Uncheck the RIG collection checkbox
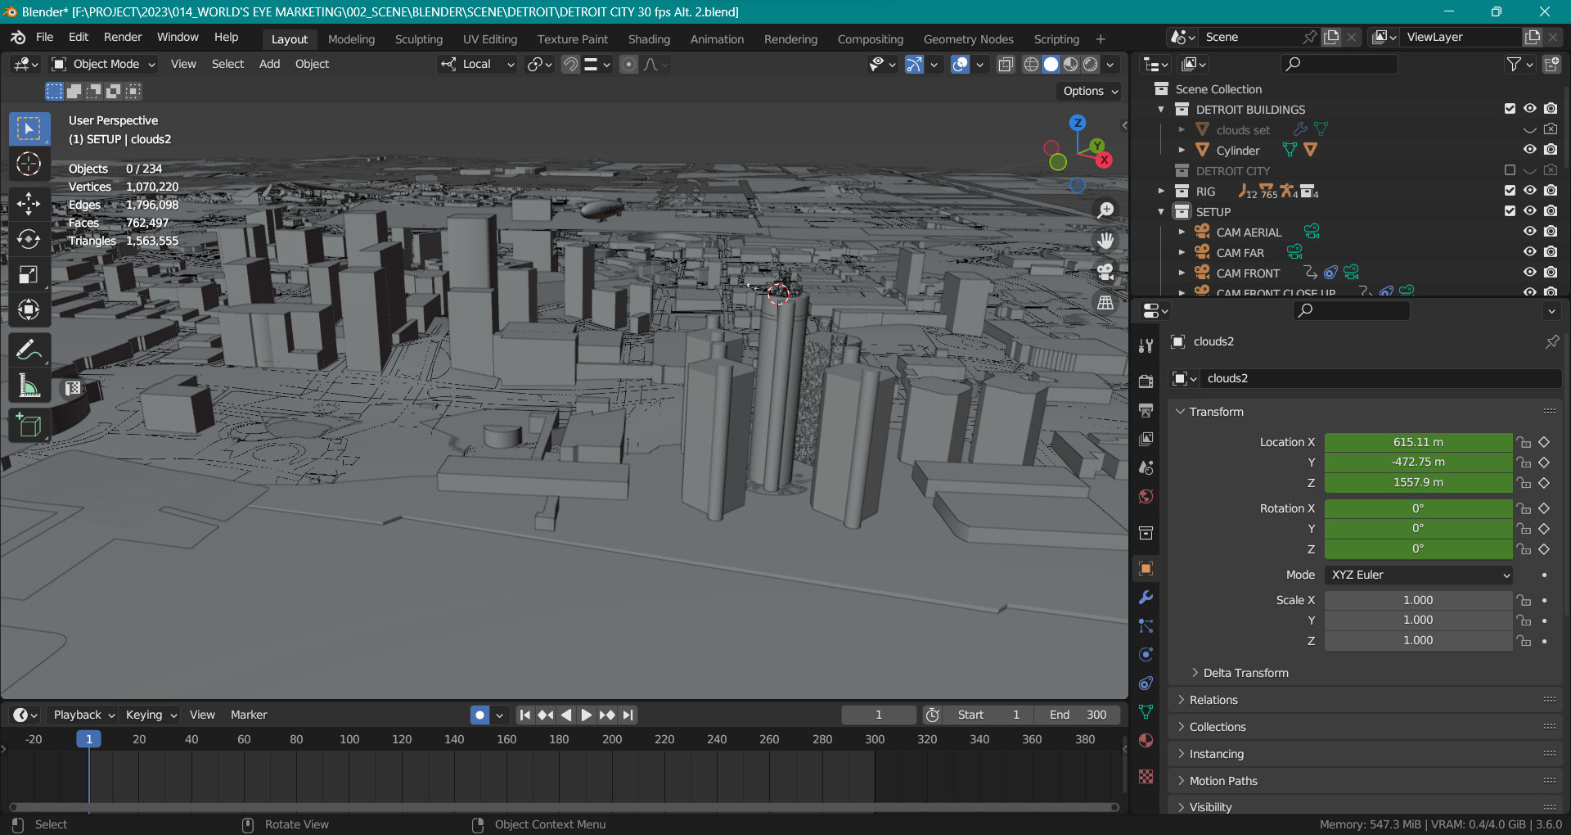Screen dimensions: 1571x835 pos(1510,191)
